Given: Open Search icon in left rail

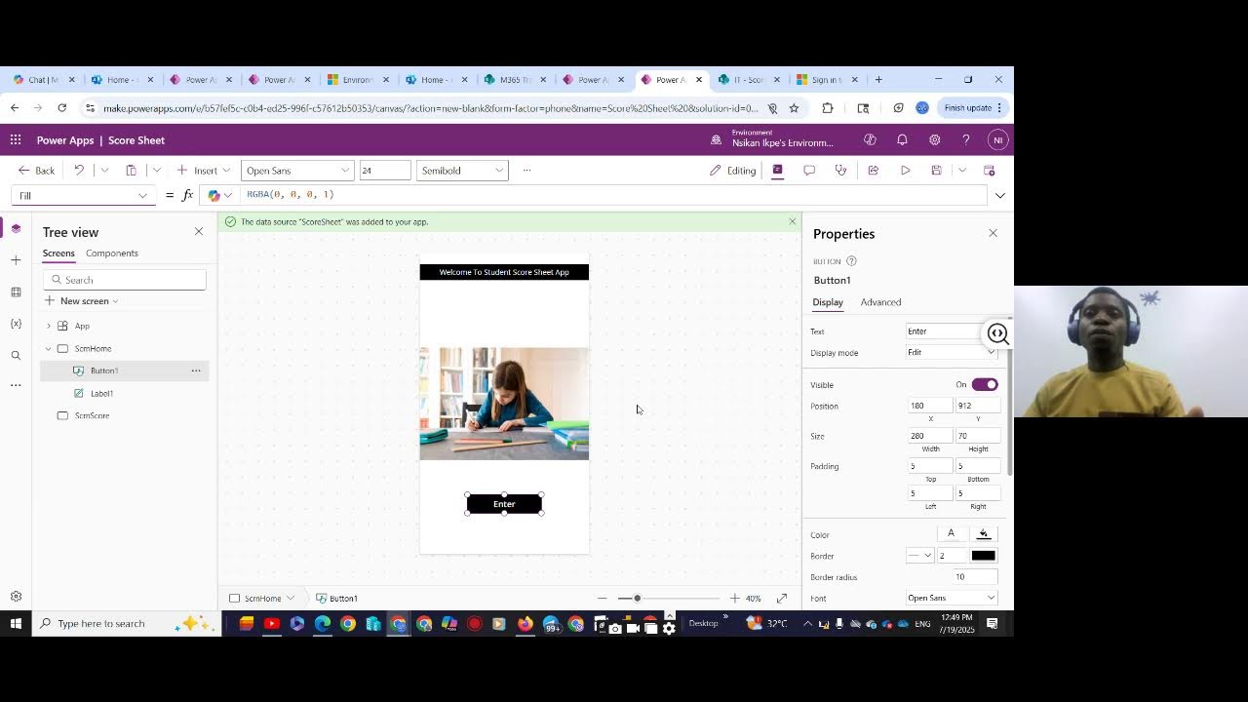Looking at the screenshot, I should pyautogui.click(x=16, y=356).
